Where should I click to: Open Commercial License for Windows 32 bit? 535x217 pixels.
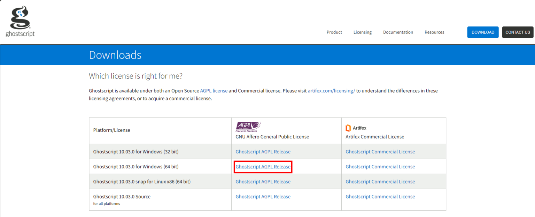[380, 152]
